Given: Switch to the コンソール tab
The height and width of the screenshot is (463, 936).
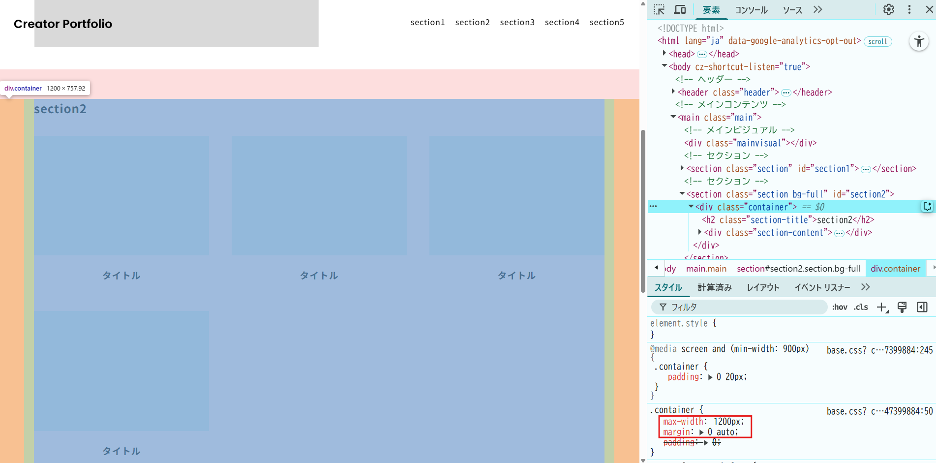Looking at the screenshot, I should (751, 10).
